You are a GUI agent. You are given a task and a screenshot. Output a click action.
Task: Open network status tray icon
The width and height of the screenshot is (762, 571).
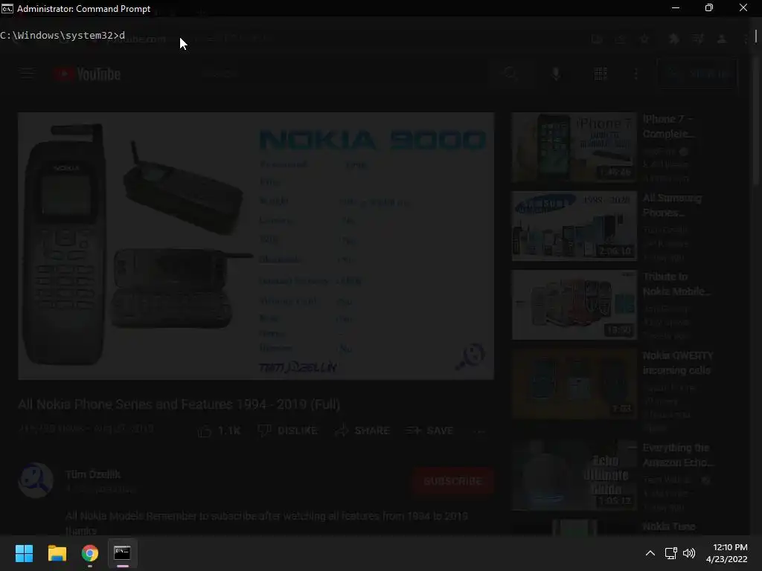point(671,553)
